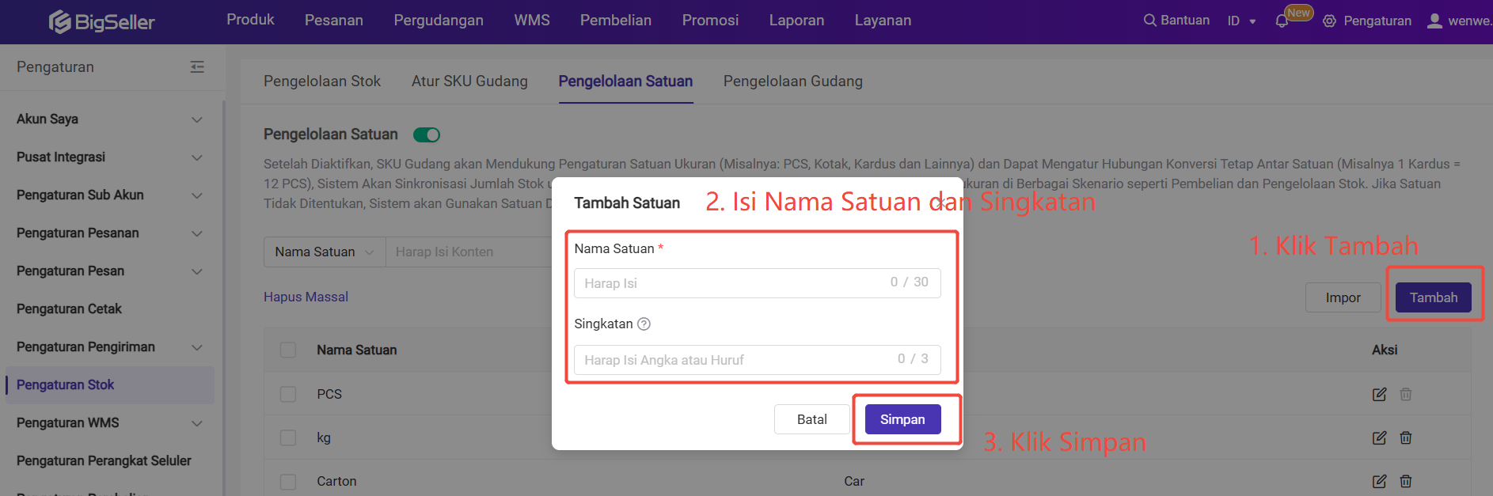The width and height of the screenshot is (1493, 496).
Task: Click the BigSeller logo
Action: pos(101,21)
